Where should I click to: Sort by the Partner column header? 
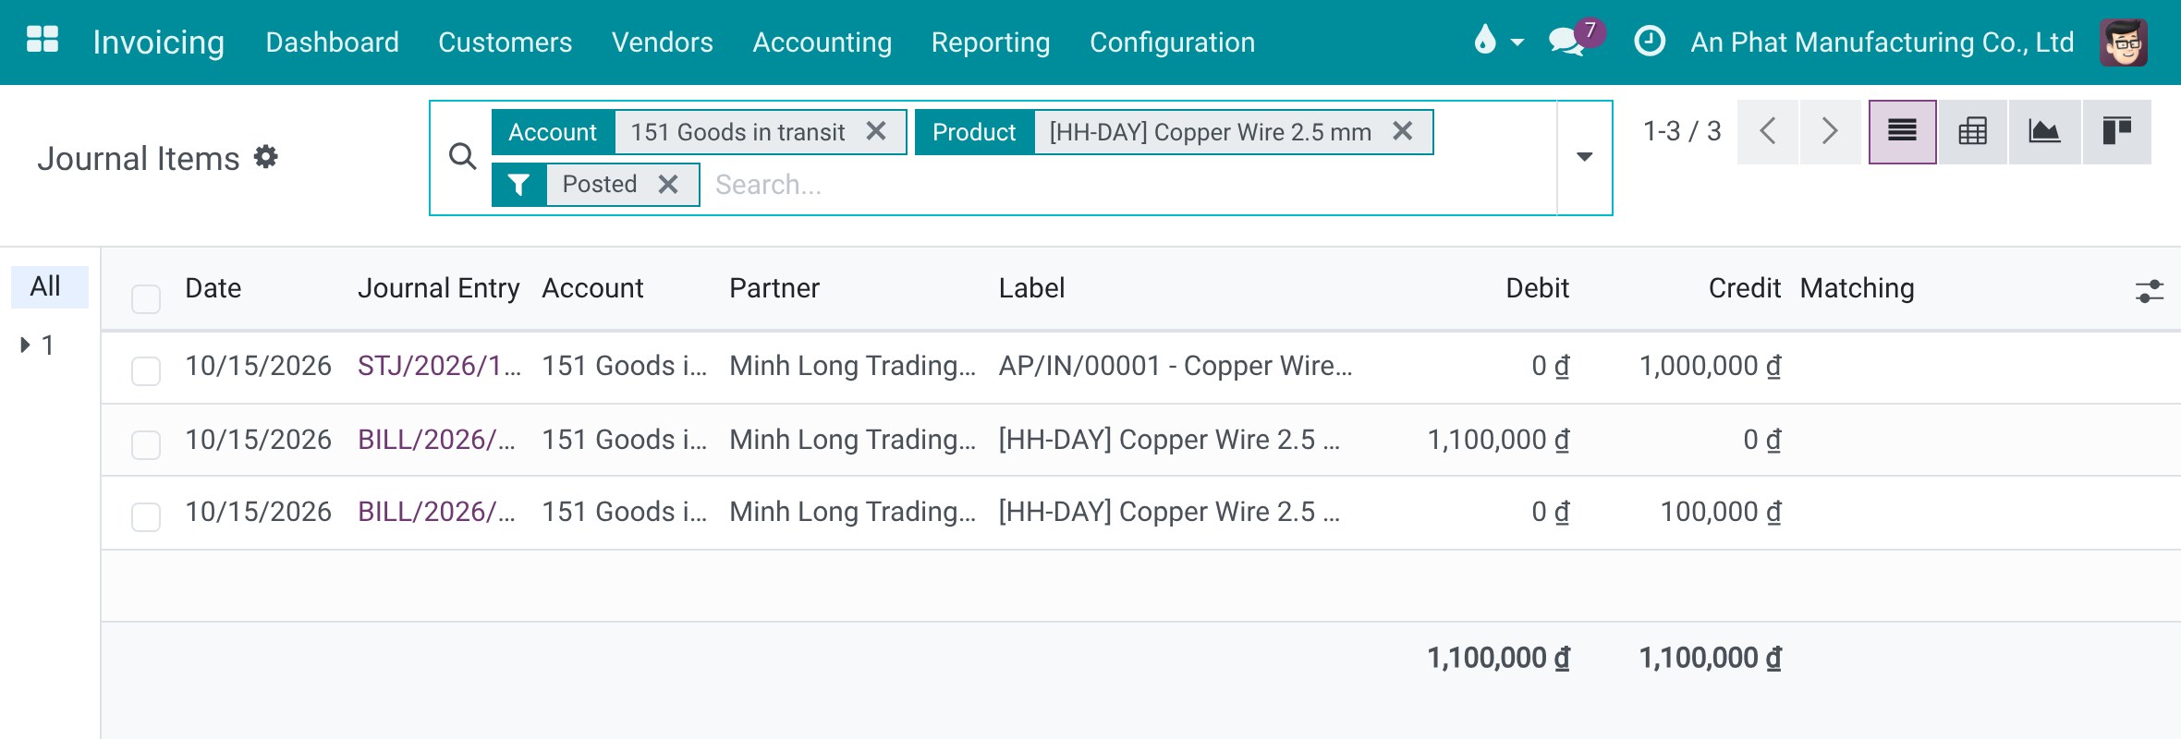coord(774,288)
